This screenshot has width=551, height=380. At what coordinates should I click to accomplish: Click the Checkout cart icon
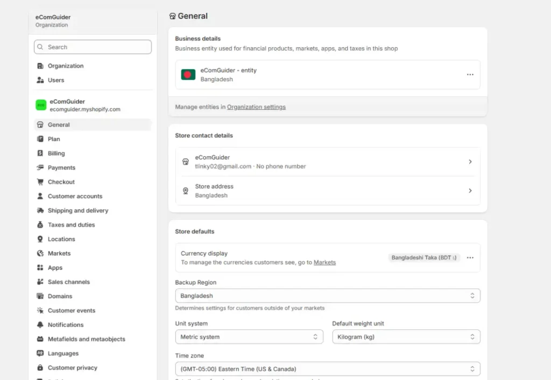40,182
